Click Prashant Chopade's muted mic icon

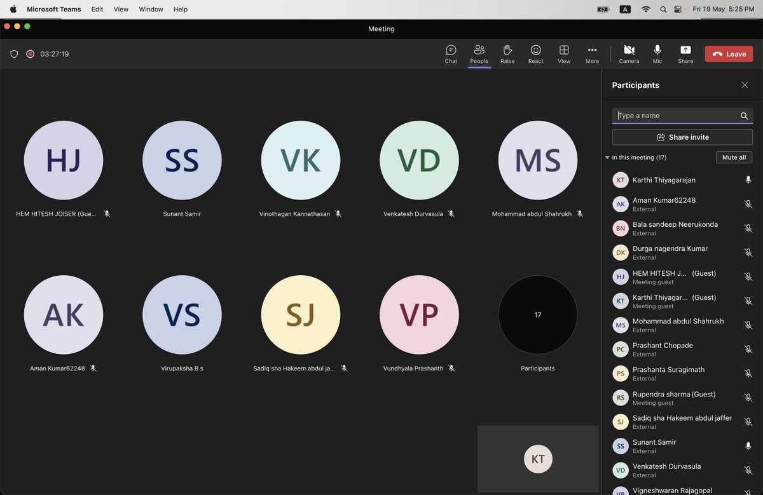[x=748, y=349]
